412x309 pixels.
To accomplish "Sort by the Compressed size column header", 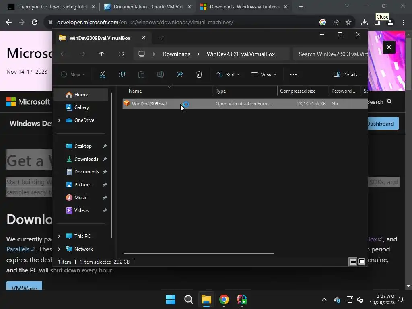I will [x=303, y=91].
